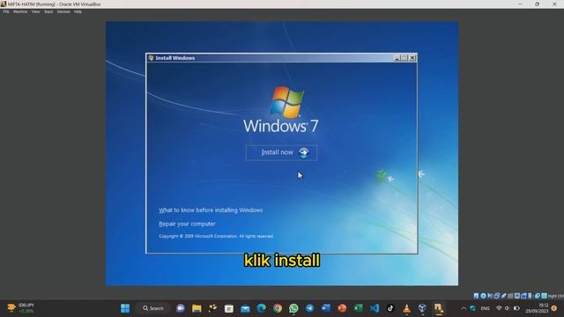
Task: Open the VirtualBox File menu
Action: click(x=6, y=11)
